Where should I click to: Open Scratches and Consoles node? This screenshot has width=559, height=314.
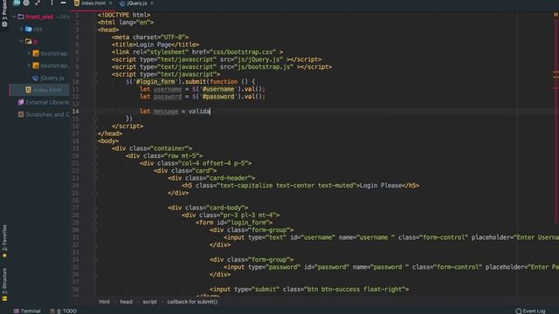tap(47, 114)
